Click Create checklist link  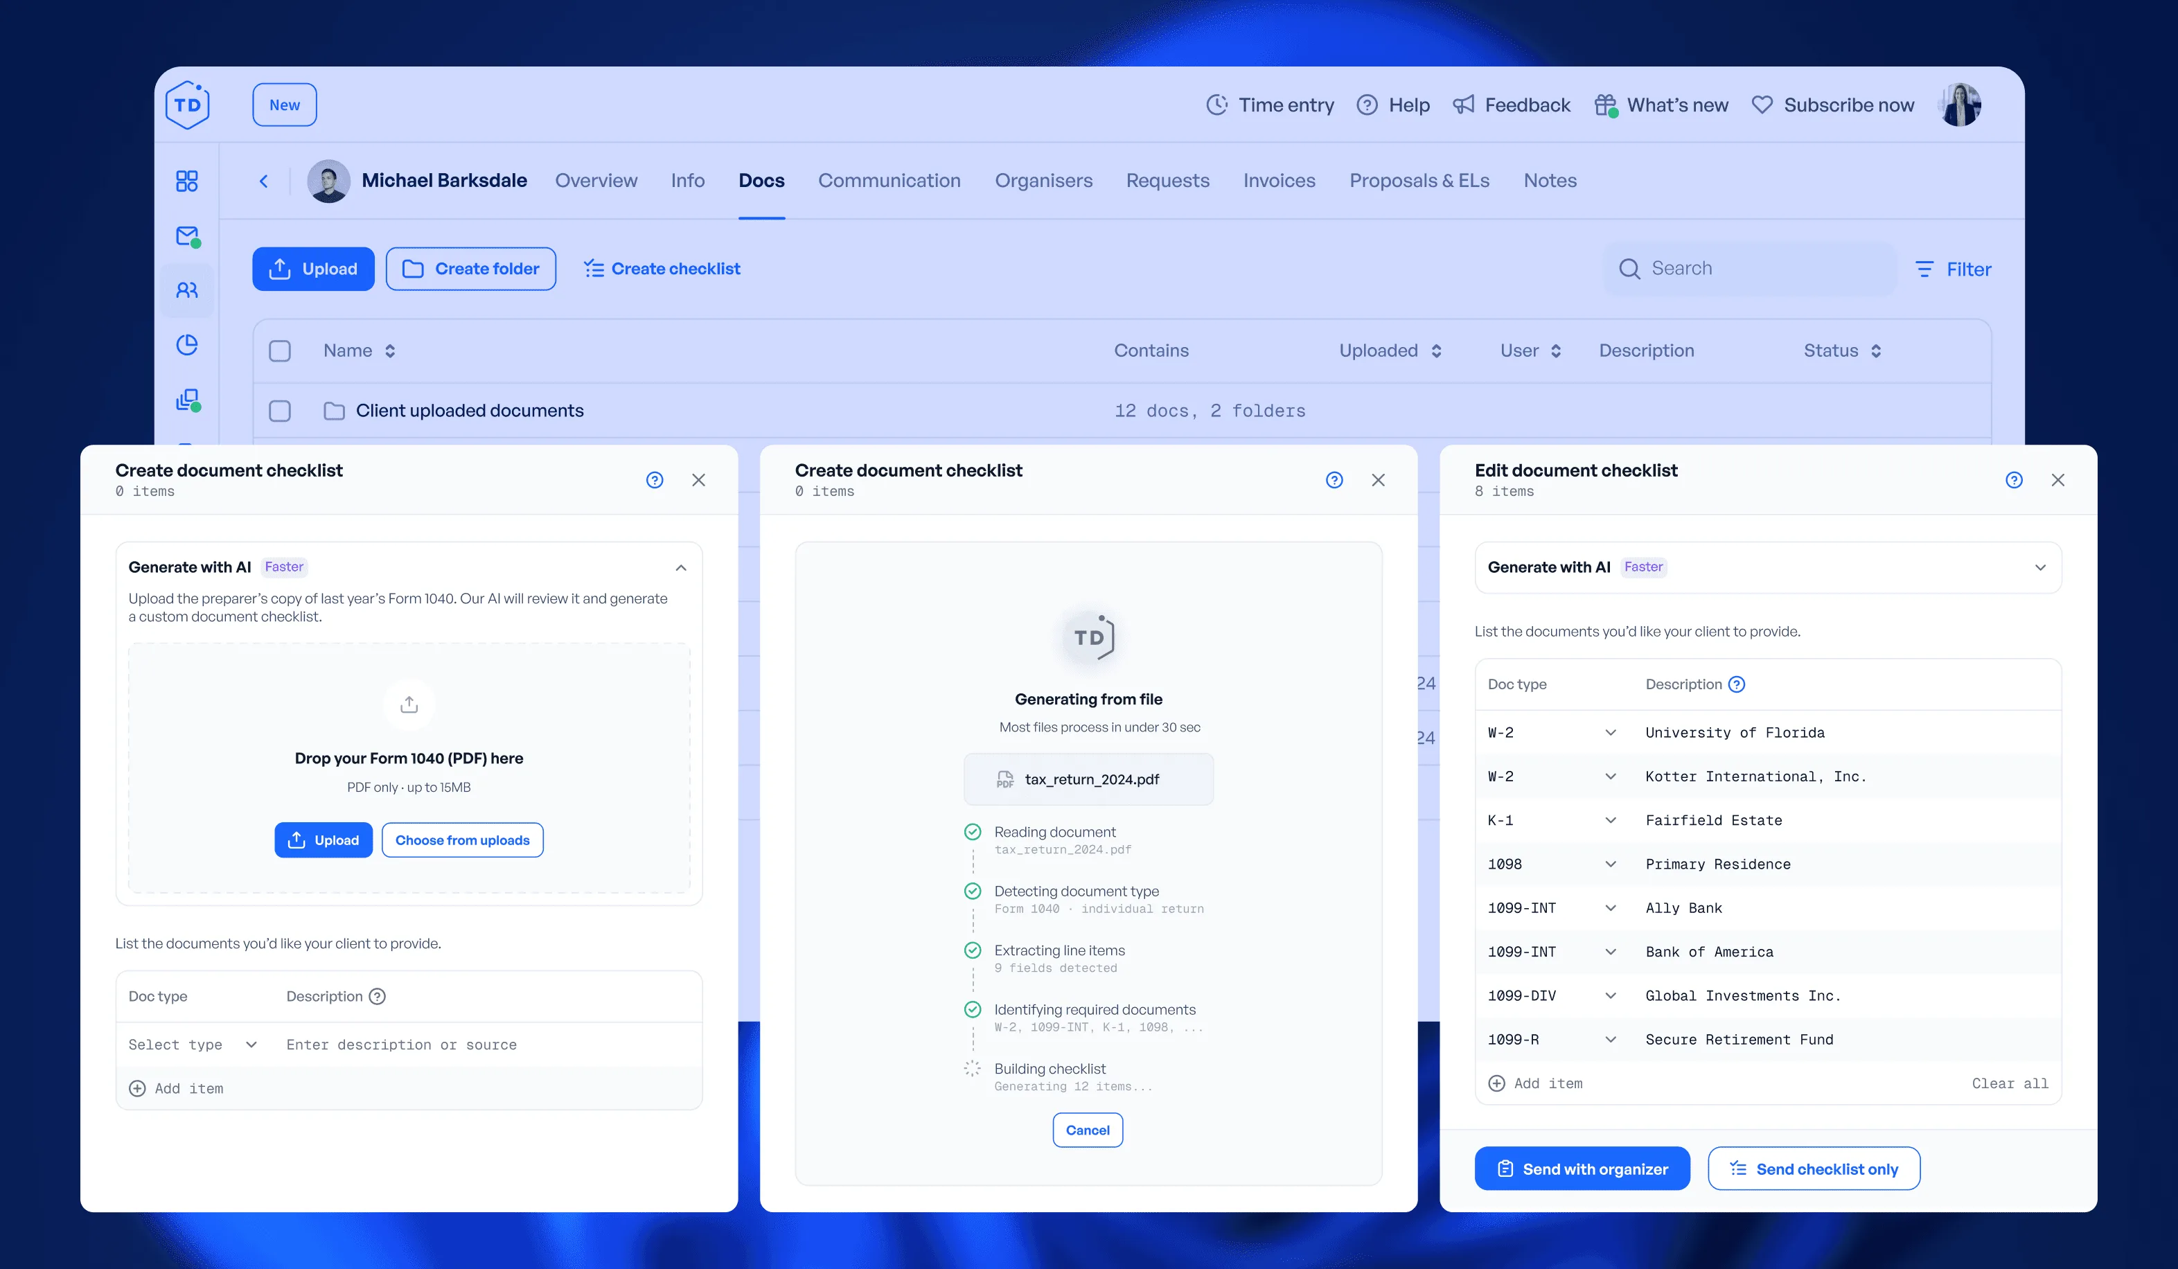pos(661,269)
